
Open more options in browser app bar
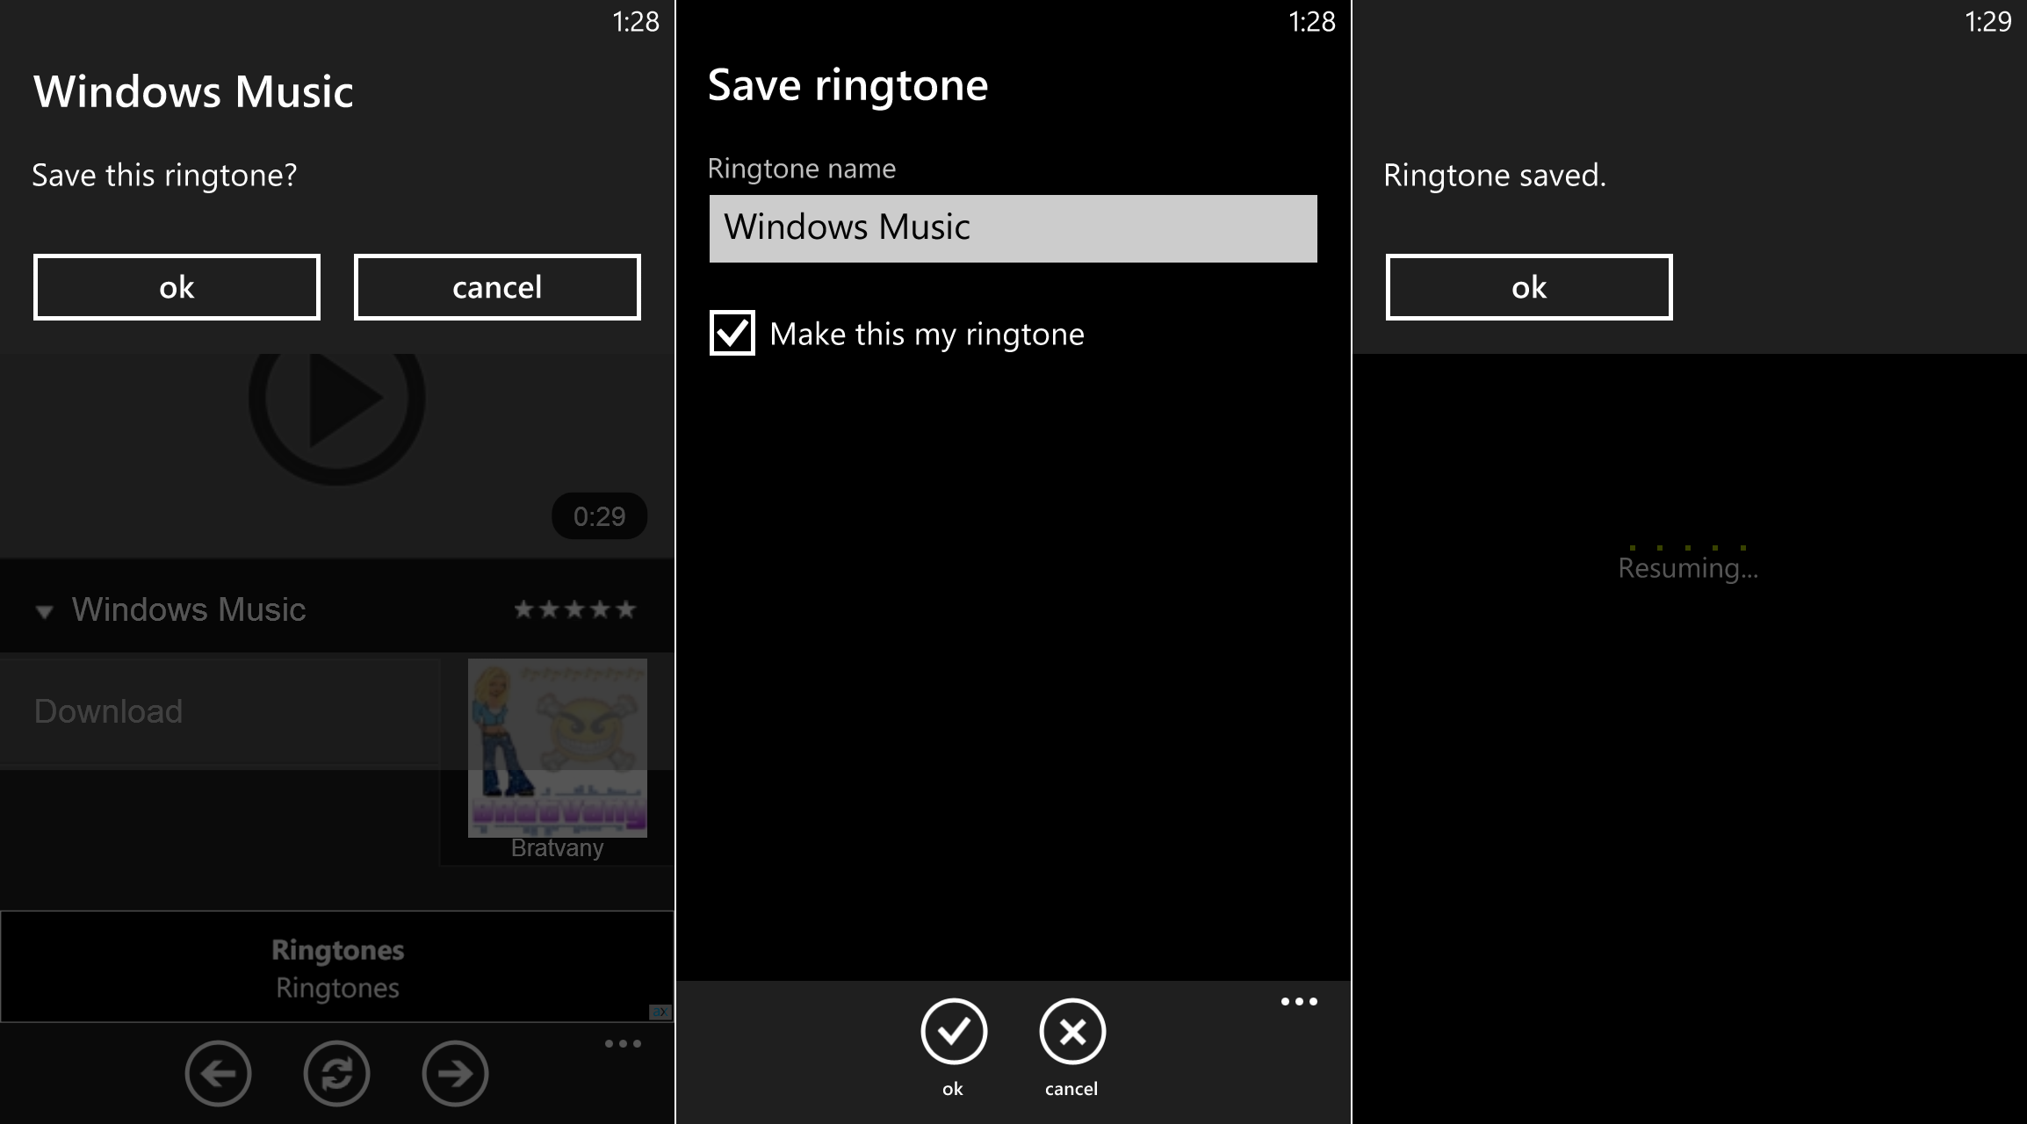pyautogui.click(x=623, y=1043)
